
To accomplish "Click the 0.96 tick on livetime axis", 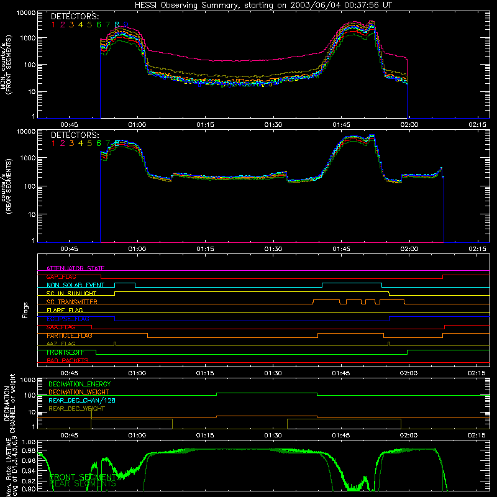I will coord(29,460).
